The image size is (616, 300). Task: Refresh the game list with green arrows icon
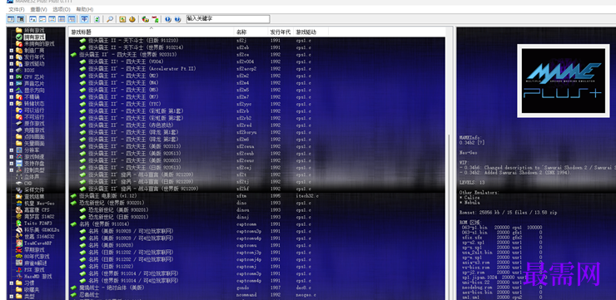pyautogui.click(x=97, y=19)
